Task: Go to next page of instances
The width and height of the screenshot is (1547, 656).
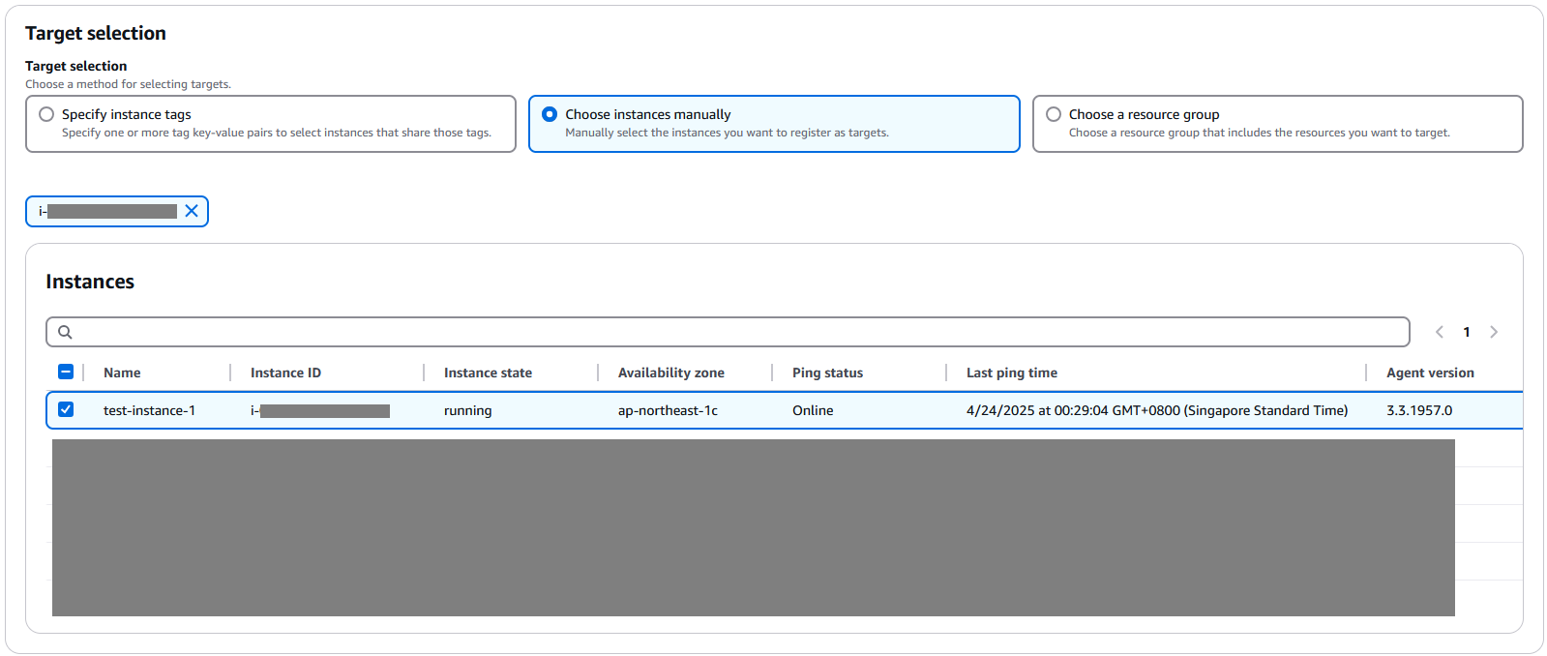Action: pyautogui.click(x=1494, y=332)
